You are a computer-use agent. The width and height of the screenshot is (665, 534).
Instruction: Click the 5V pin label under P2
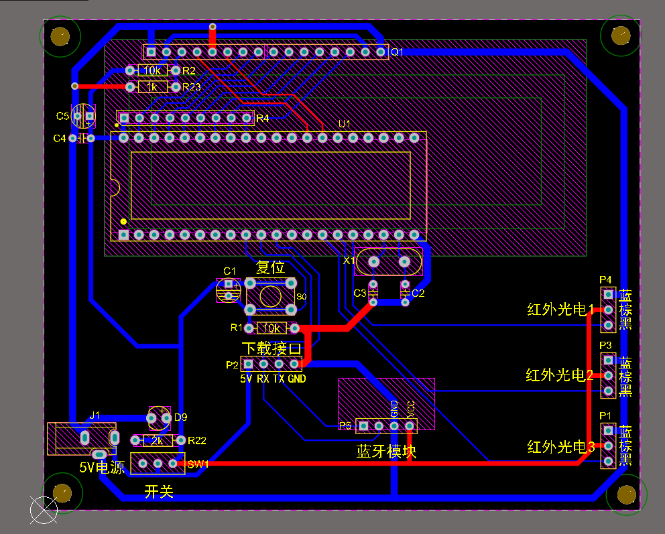pos(246,379)
